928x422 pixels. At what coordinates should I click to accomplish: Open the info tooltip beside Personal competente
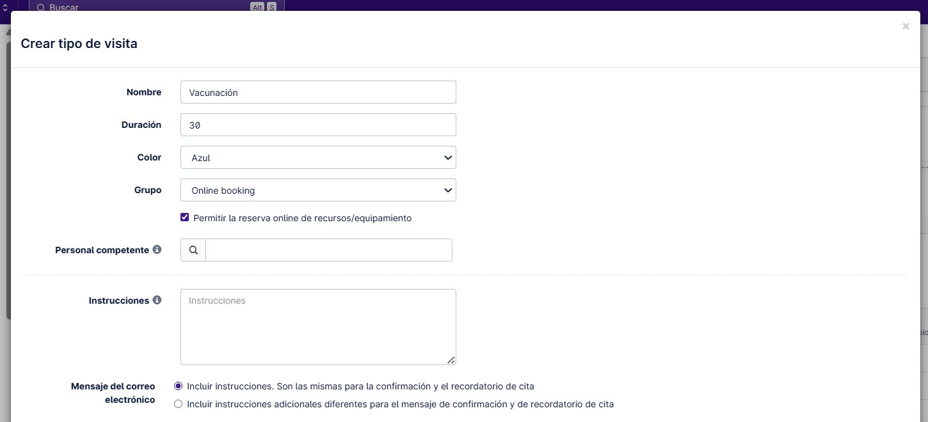point(157,249)
